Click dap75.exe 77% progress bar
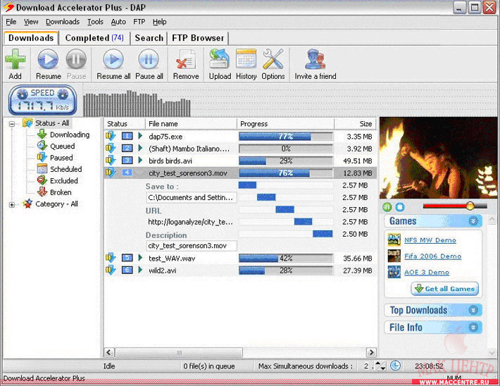 [x=286, y=137]
